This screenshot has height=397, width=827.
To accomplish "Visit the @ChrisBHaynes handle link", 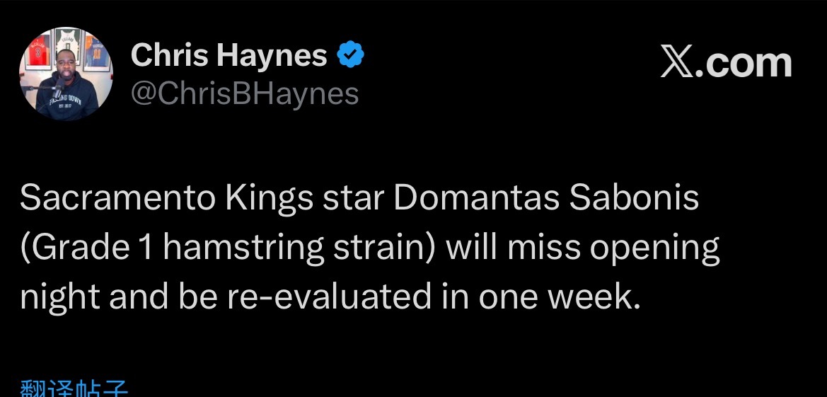I will pyautogui.click(x=245, y=93).
